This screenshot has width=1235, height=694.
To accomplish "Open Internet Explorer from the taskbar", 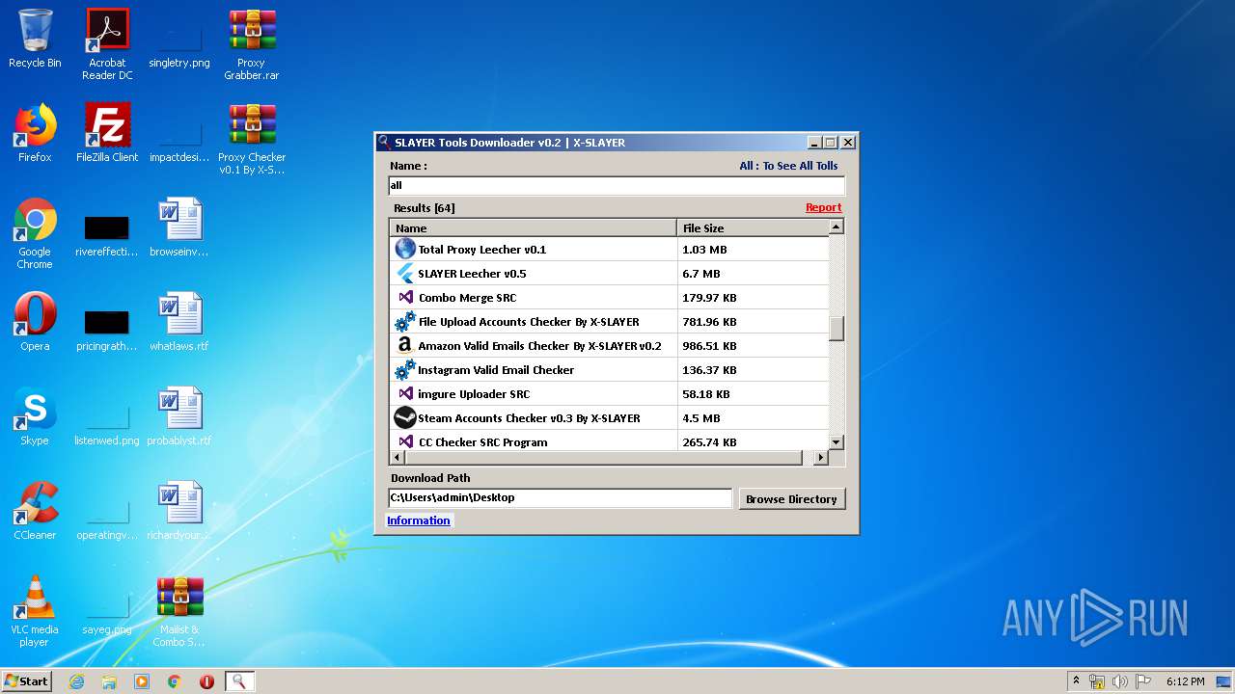I will click(76, 681).
